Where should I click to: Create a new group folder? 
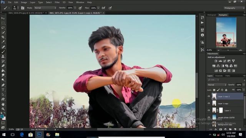(230, 130)
